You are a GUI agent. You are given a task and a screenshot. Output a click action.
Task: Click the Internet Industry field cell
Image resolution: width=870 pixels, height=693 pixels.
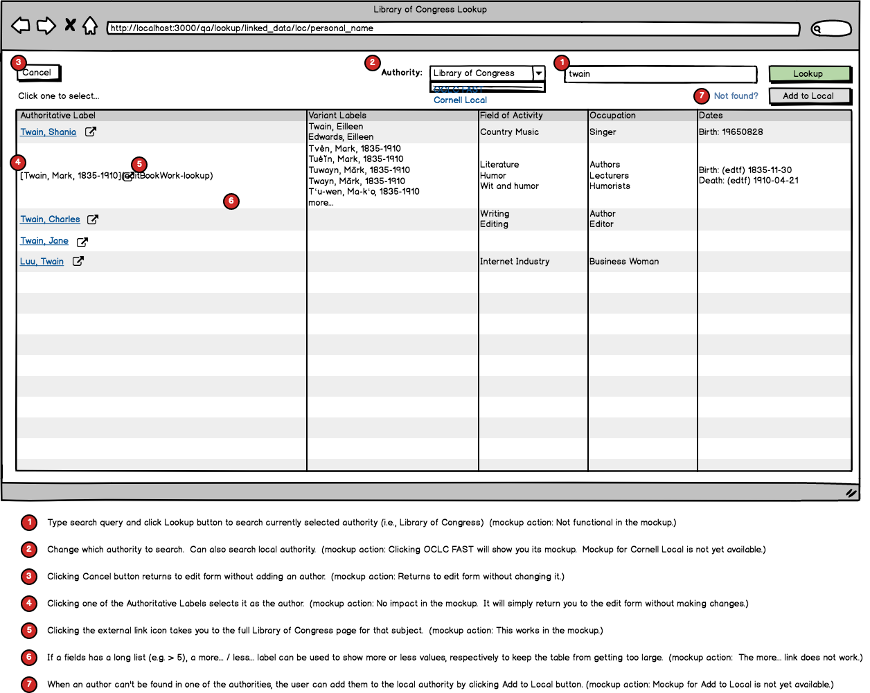coord(515,262)
